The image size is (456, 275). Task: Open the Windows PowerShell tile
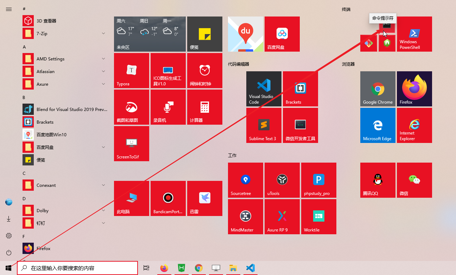click(x=414, y=34)
